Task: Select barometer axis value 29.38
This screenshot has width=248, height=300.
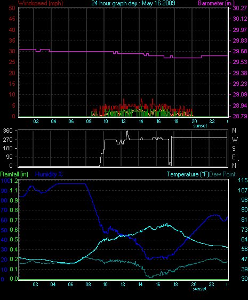Action: [x=240, y=73]
